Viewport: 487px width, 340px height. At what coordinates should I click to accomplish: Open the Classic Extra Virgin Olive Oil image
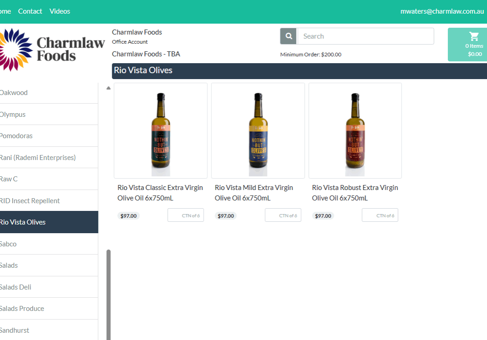(160, 131)
